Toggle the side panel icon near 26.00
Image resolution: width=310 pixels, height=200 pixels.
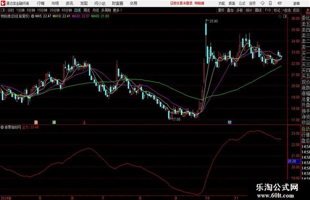pyautogui.click(x=285, y=16)
